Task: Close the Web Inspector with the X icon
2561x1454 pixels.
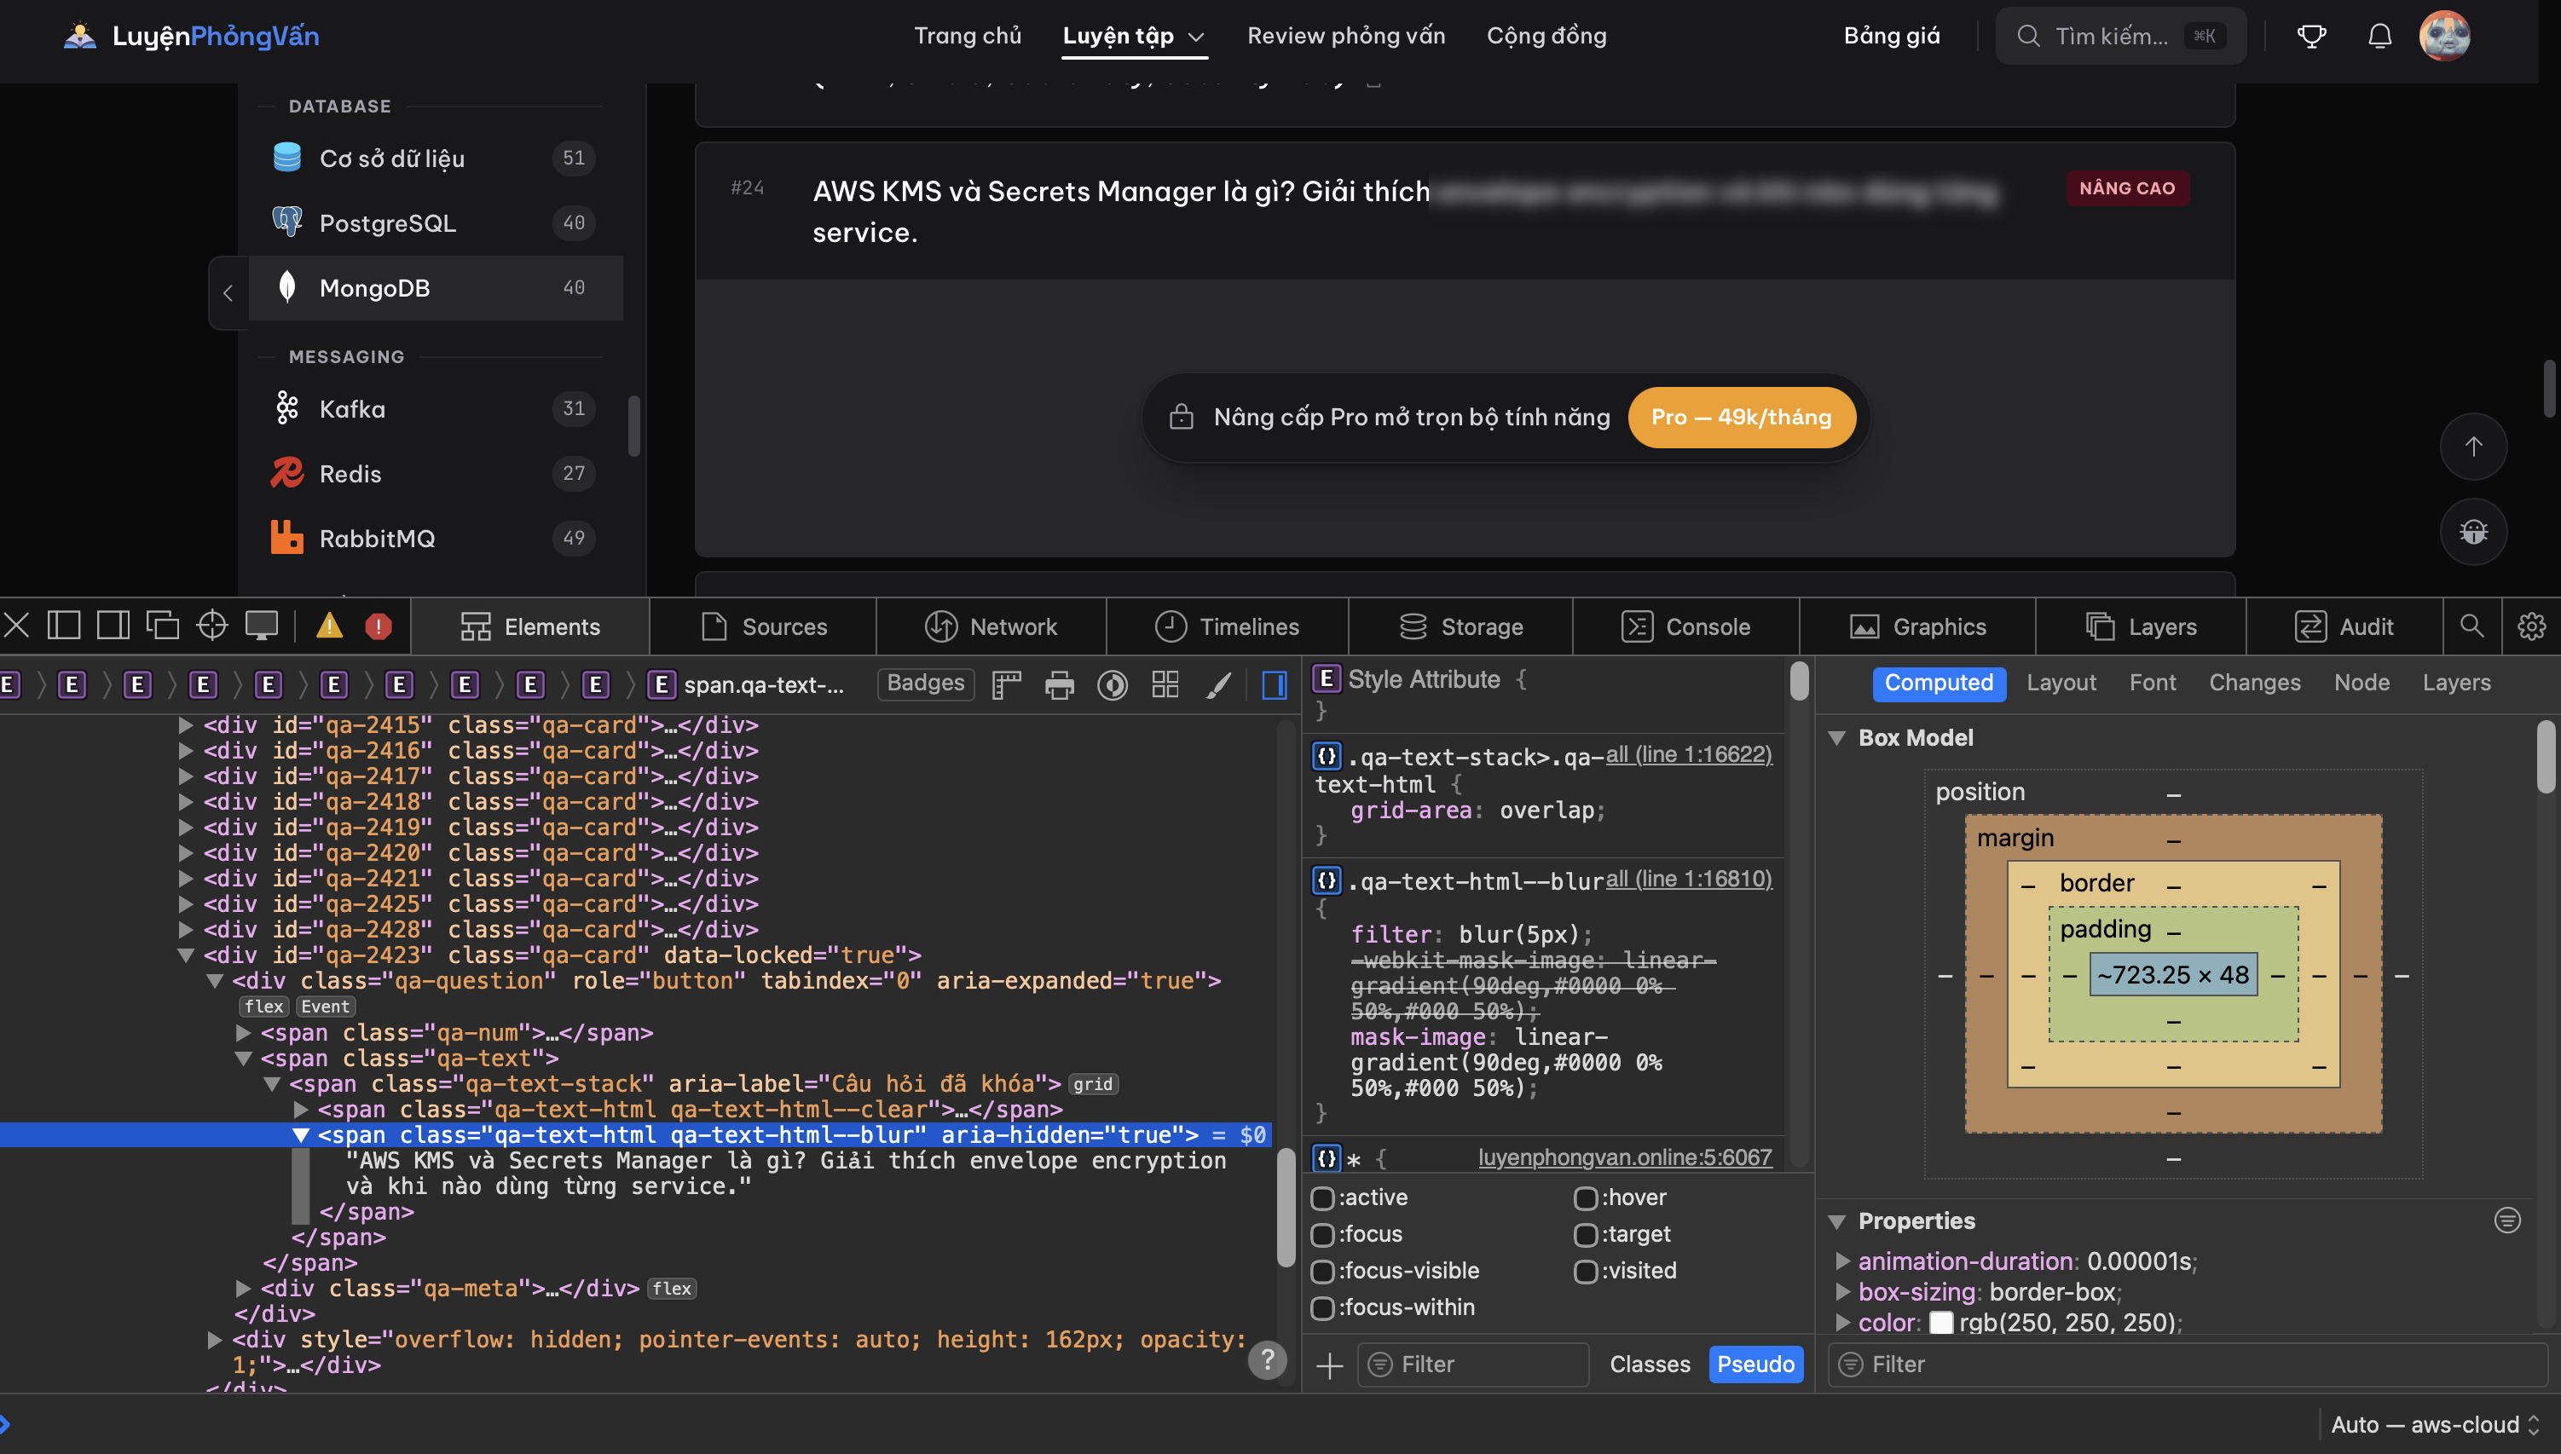Action: (17, 626)
